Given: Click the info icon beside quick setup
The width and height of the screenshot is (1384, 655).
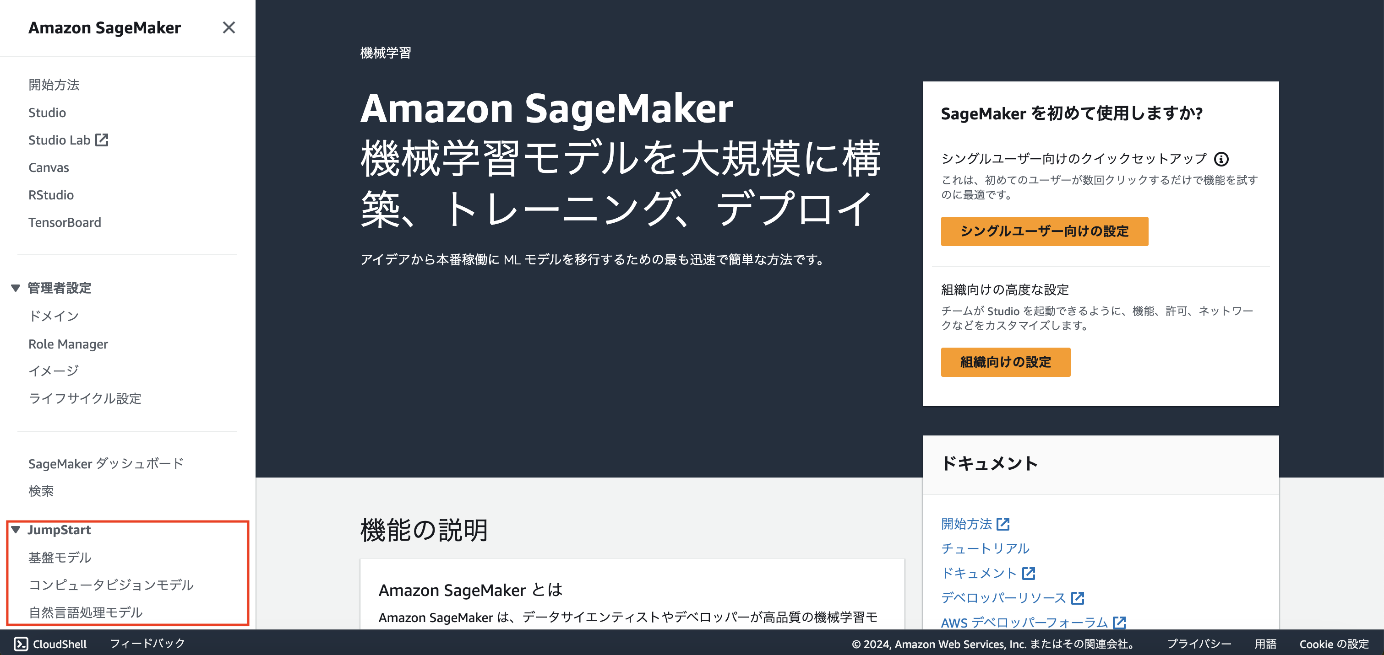Looking at the screenshot, I should (1221, 159).
